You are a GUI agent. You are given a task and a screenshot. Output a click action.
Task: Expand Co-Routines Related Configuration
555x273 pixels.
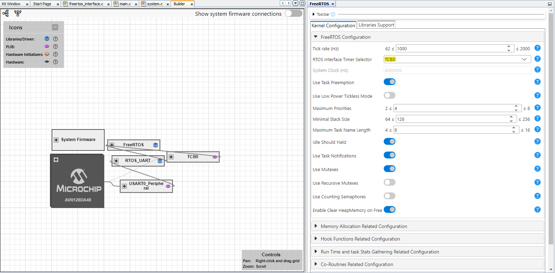coord(316,264)
